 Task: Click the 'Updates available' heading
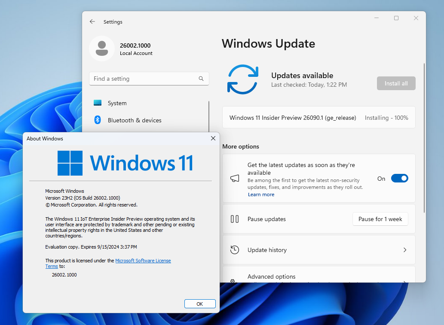302,75
